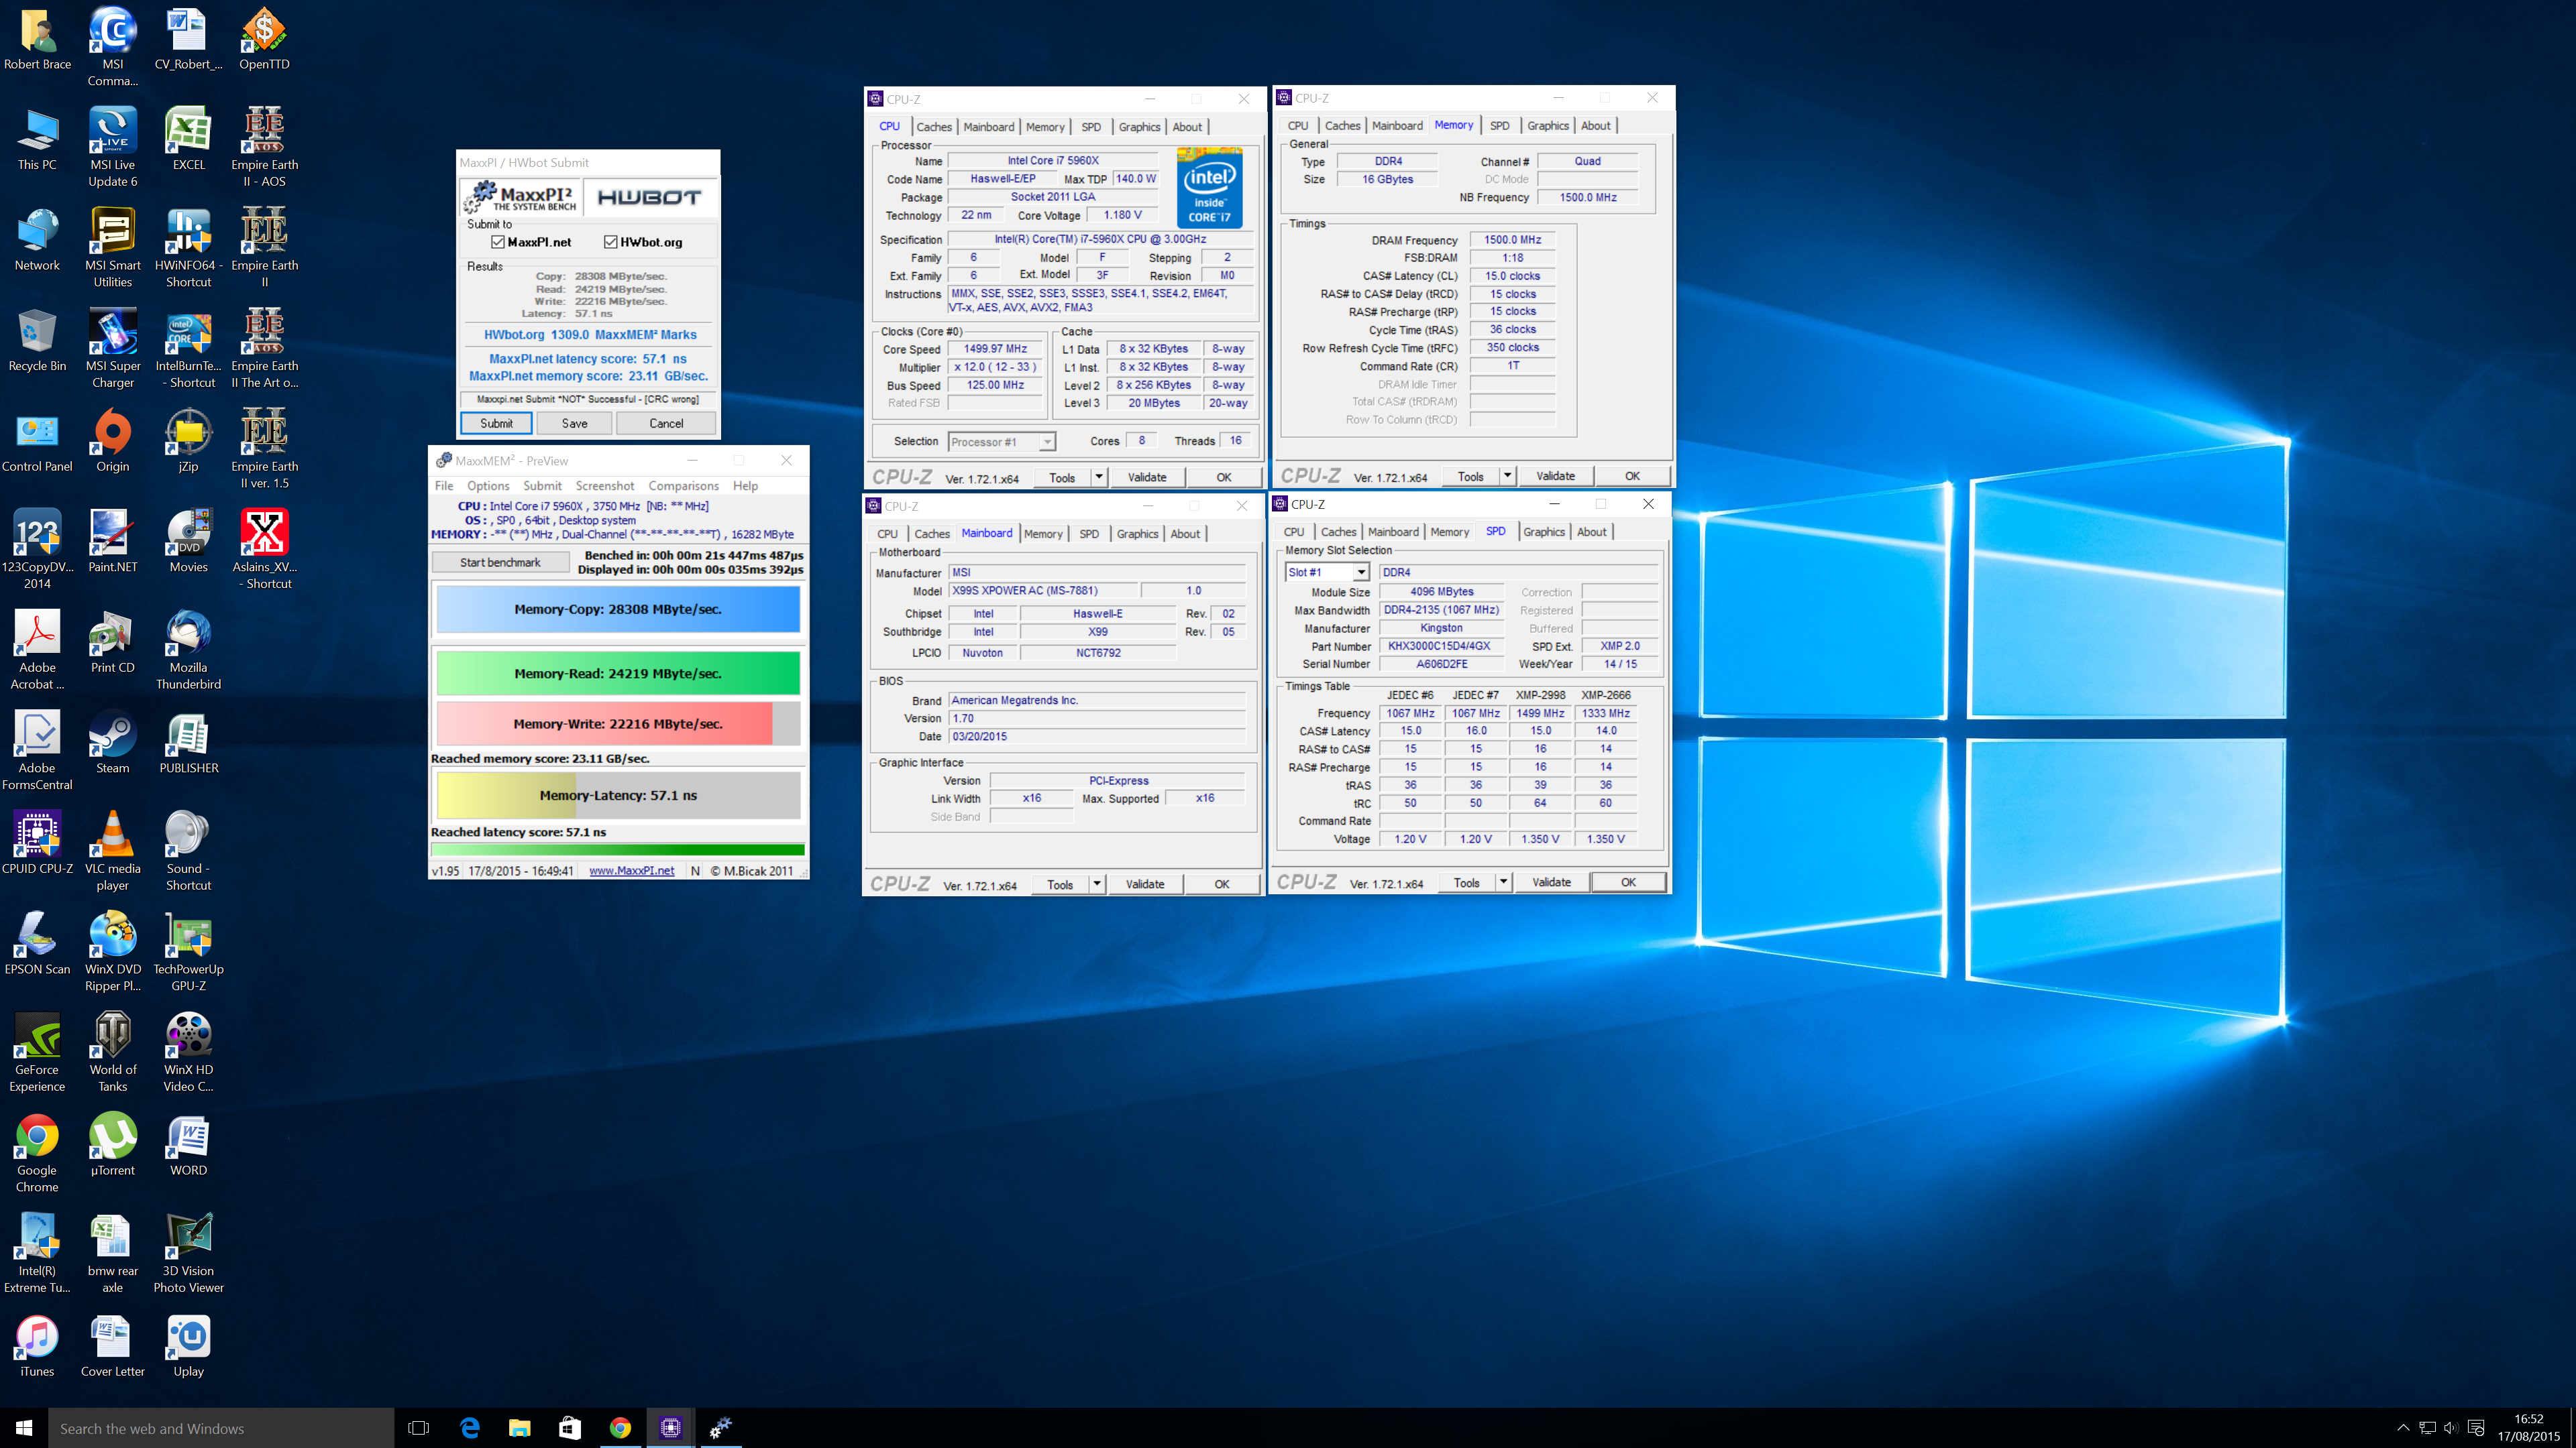Open Steam desktop icon
Screen dimensions: 2576x1448
point(113,743)
